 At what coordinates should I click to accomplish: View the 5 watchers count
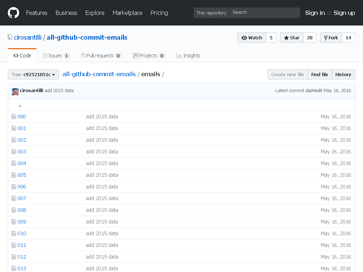click(x=271, y=38)
